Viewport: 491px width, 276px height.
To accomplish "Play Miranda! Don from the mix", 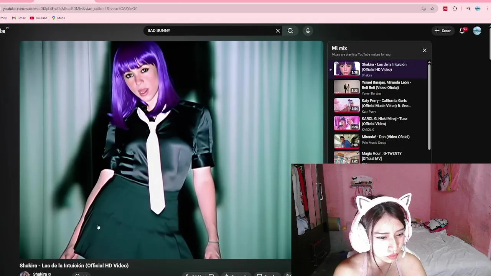I will pos(377,141).
